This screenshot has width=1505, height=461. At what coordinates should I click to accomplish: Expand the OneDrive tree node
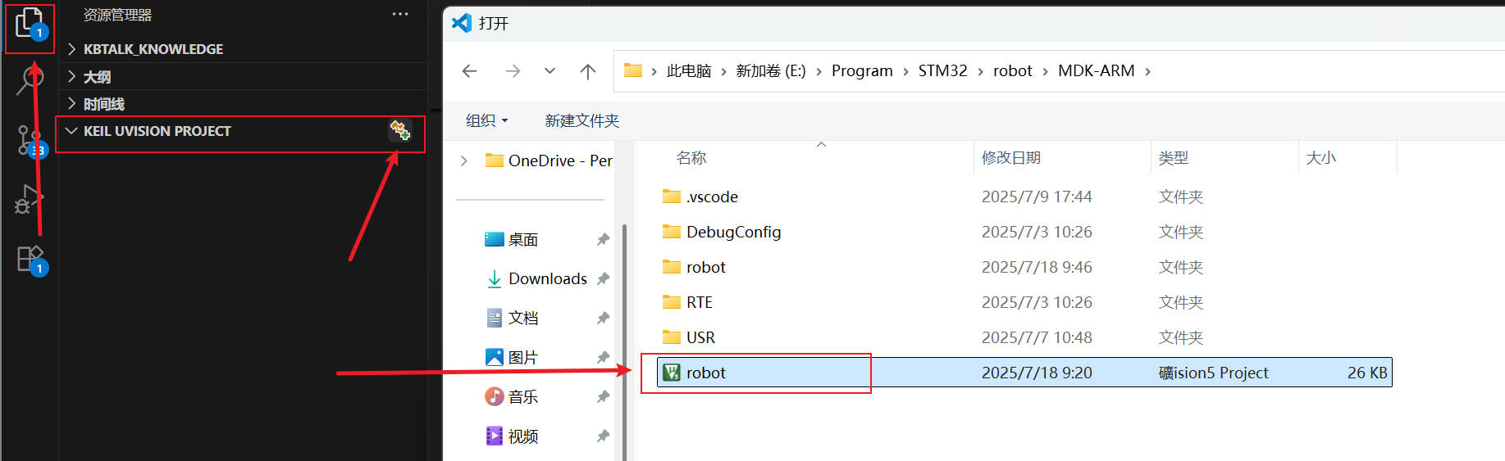(x=464, y=160)
